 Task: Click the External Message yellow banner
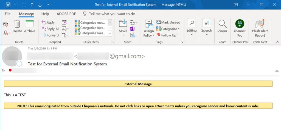coord(138,84)
